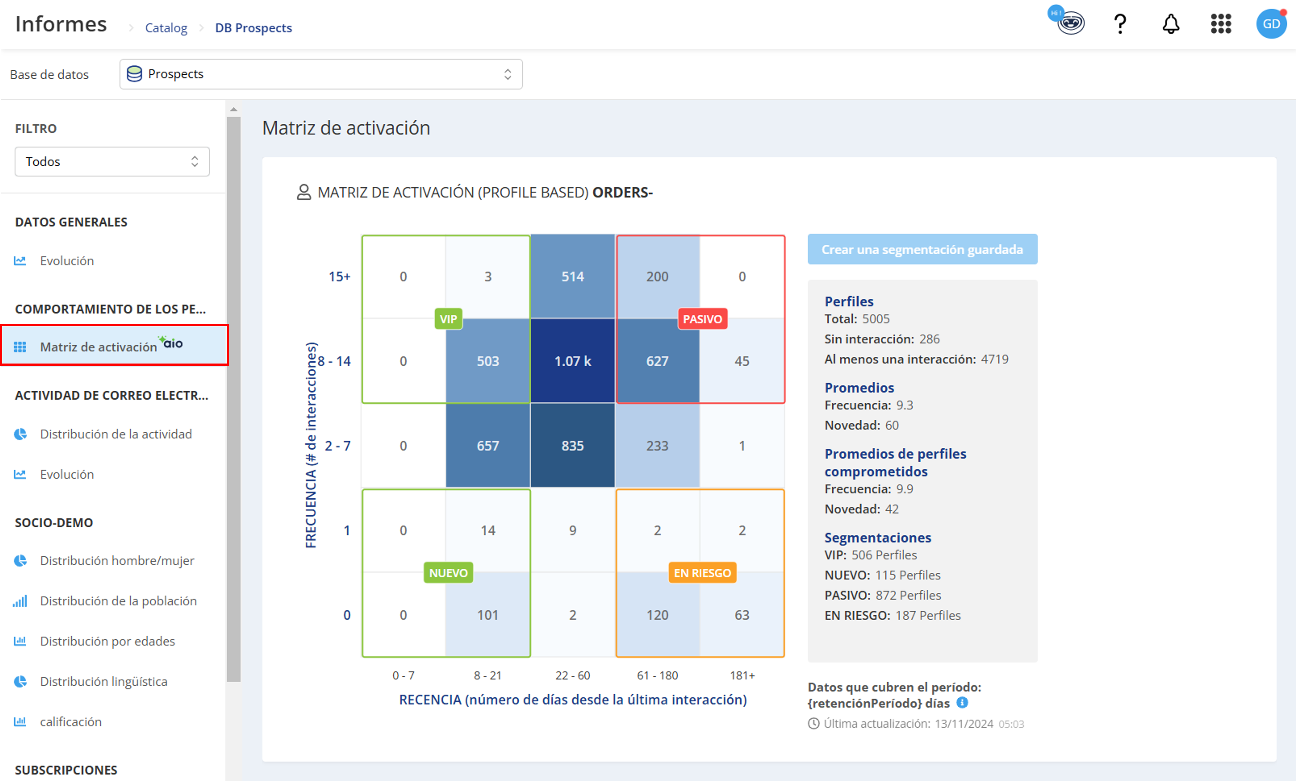Click the NUEVO segment label
The image size is (1296, 781).
(x=448, y=573)
